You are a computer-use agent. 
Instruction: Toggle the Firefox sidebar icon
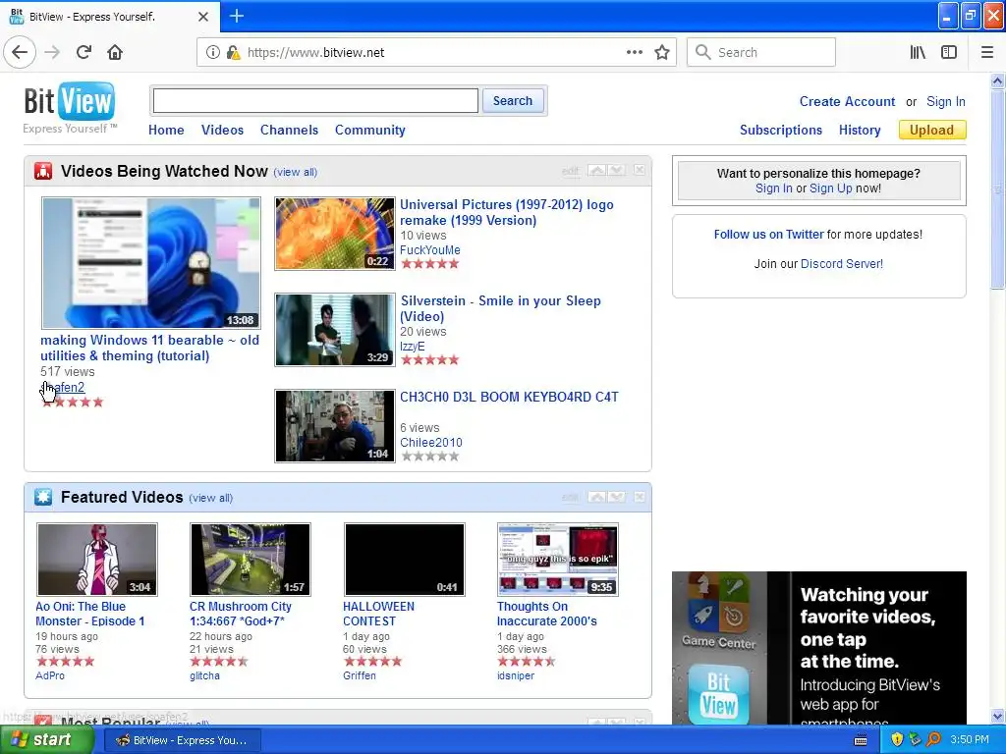[949, 53]
